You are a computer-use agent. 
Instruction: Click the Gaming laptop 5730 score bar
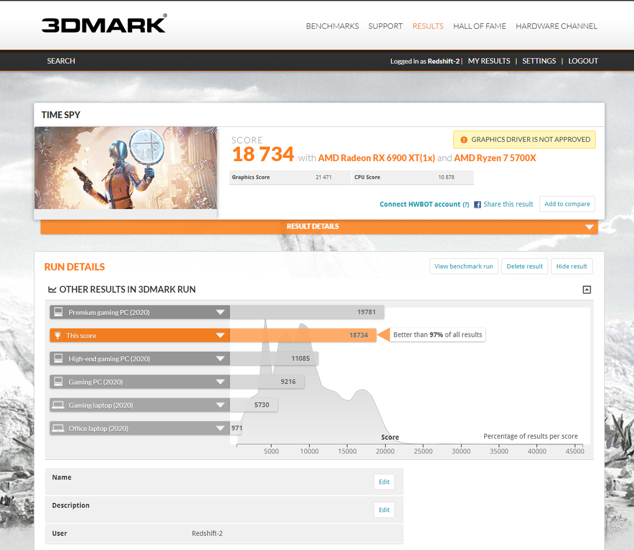point(254,405)
